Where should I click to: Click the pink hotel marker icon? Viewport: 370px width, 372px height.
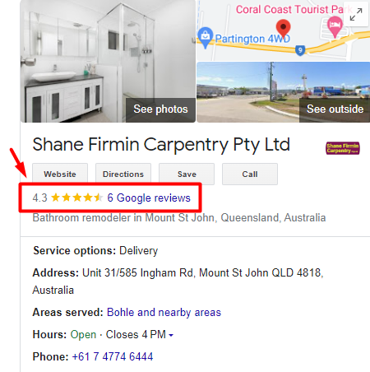coord(335,26)
